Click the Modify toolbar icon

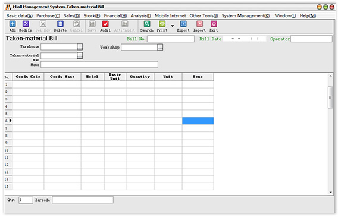point(26,24)
